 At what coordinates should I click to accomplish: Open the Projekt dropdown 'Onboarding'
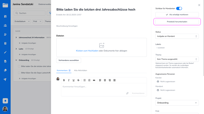click(177, 103)
